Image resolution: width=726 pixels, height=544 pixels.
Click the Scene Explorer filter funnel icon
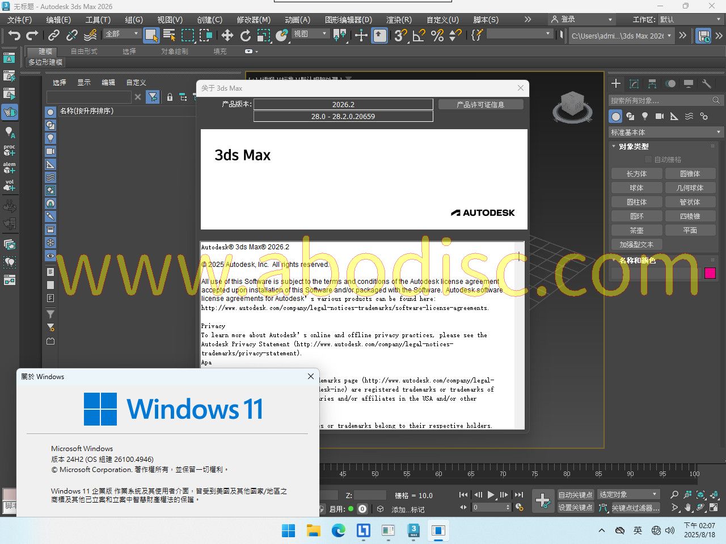click(x=153, y=97)
